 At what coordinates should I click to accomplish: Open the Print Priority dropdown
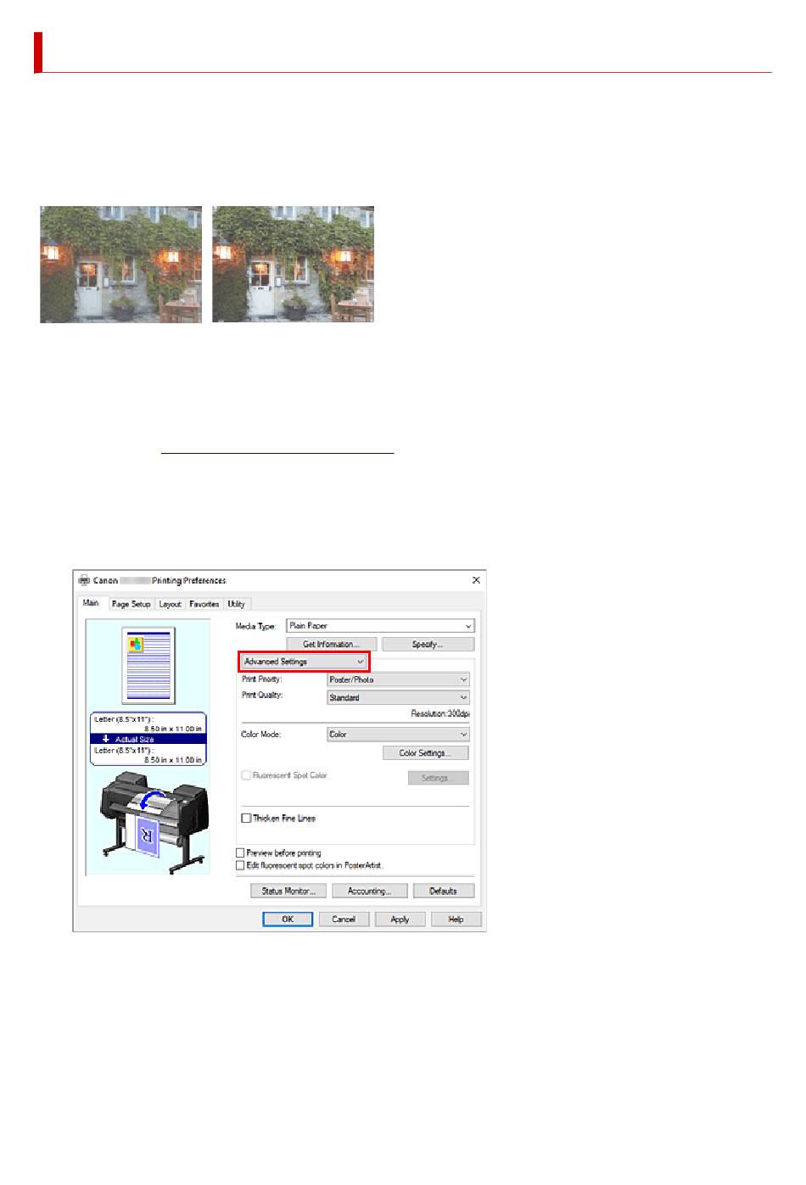[x=398, y=679]
